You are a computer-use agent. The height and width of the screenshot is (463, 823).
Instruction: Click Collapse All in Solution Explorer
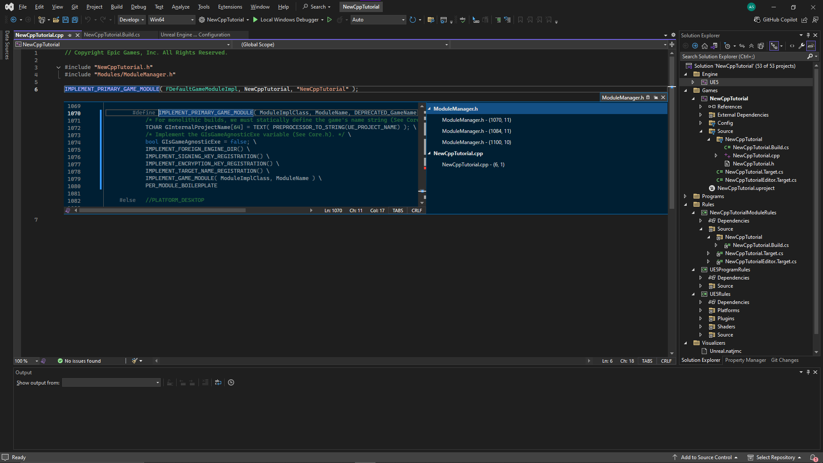click(751, 46)
